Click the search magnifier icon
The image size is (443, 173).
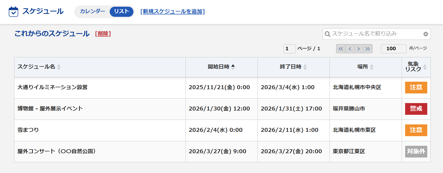tap(327, 34)
